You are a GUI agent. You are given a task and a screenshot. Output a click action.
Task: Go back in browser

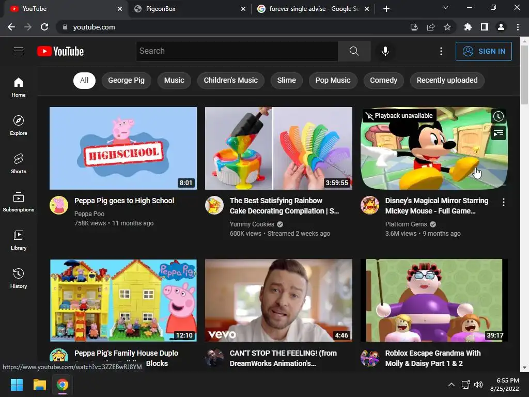11,27
